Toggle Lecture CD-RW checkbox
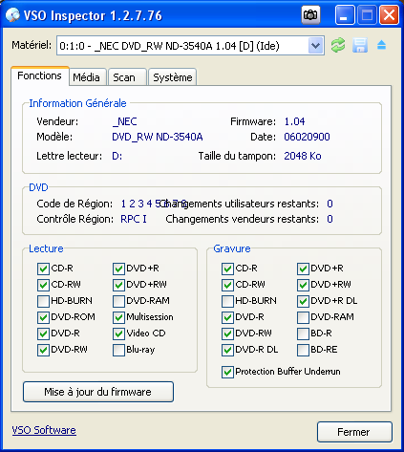Image resolution: width=404 pixels, height=452 pixels. [x=43, y=285]
